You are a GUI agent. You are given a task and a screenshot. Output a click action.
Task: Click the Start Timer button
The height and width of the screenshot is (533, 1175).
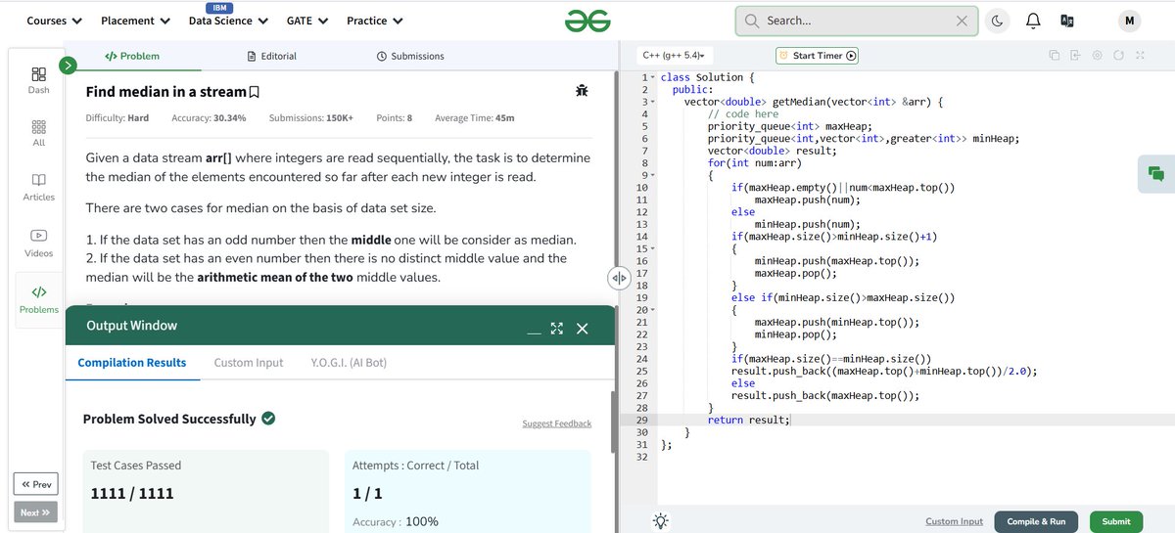(818, 56)
